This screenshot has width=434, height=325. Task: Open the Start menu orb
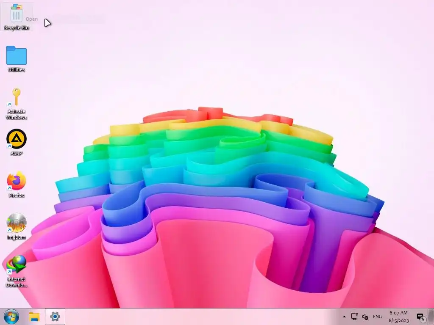coord(11,317)
